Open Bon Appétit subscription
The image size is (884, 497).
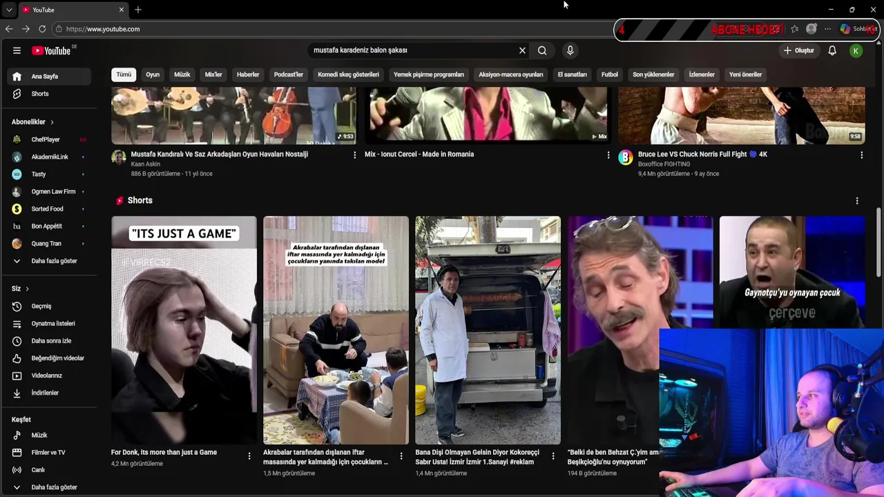[49, 226]
